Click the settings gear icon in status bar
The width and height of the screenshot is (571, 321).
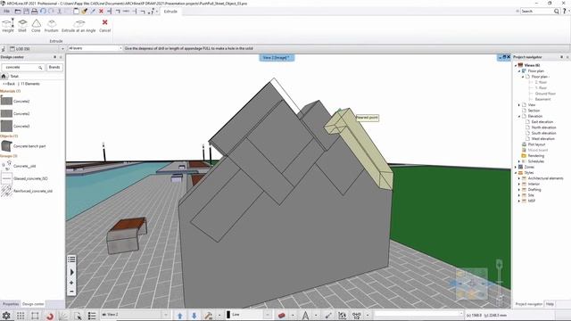6,315
